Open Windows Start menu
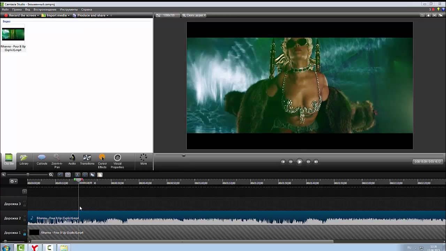The height and width of the screenshot is (251, 446). click(x=6, y=248)
